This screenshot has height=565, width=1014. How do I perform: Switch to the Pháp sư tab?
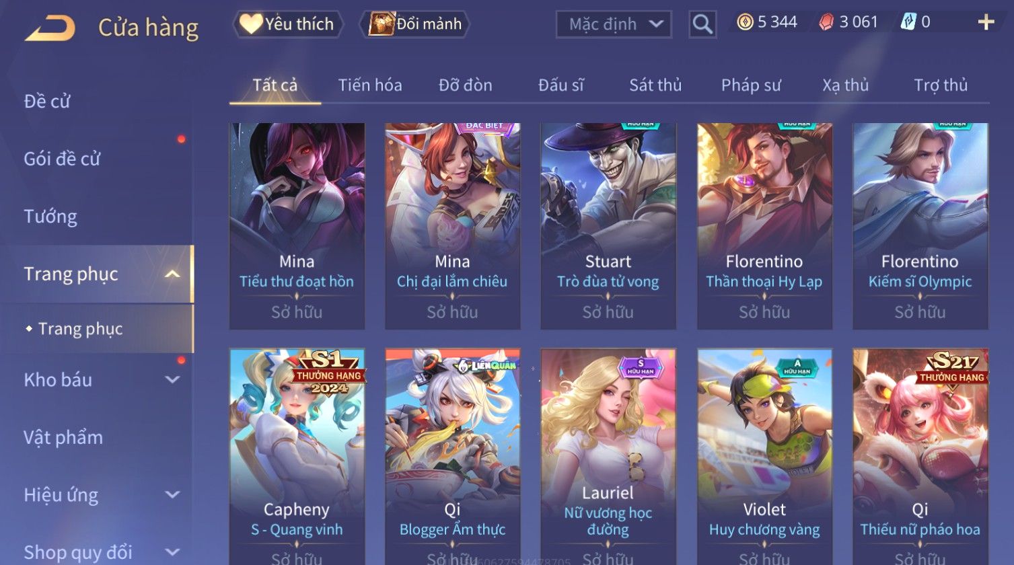[751, 85]
